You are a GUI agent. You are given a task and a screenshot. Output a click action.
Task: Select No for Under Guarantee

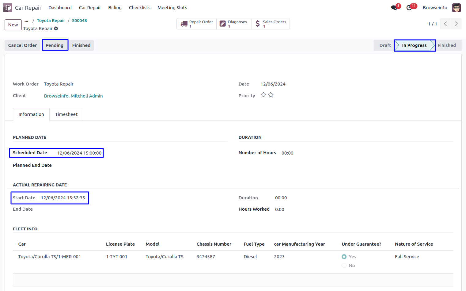pyautogui.click(x=344, y=266)
